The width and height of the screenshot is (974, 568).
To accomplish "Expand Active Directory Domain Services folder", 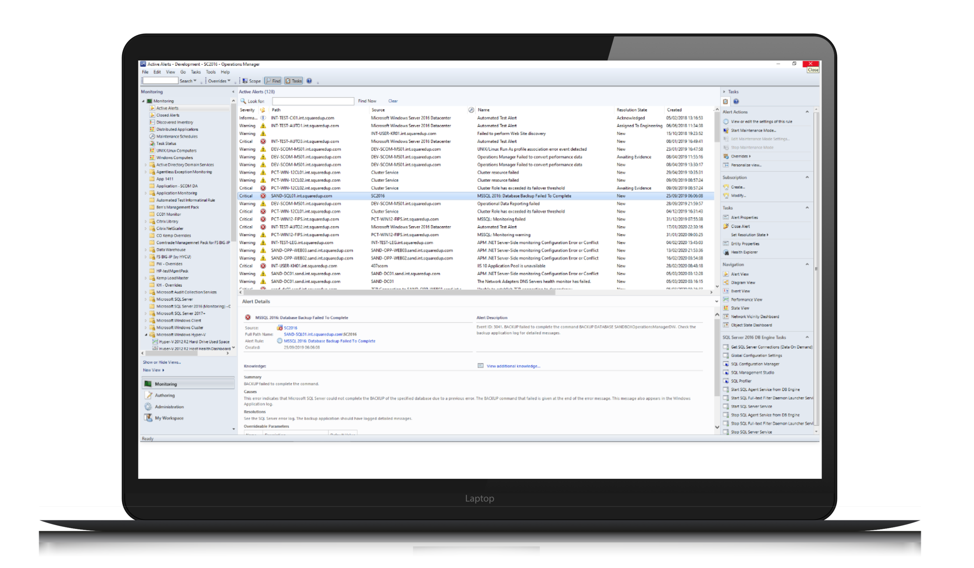I will click(146, 165).
